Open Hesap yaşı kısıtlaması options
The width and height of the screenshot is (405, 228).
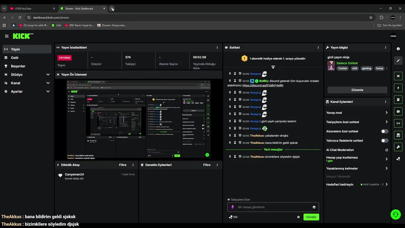click(x=386, y=159)
